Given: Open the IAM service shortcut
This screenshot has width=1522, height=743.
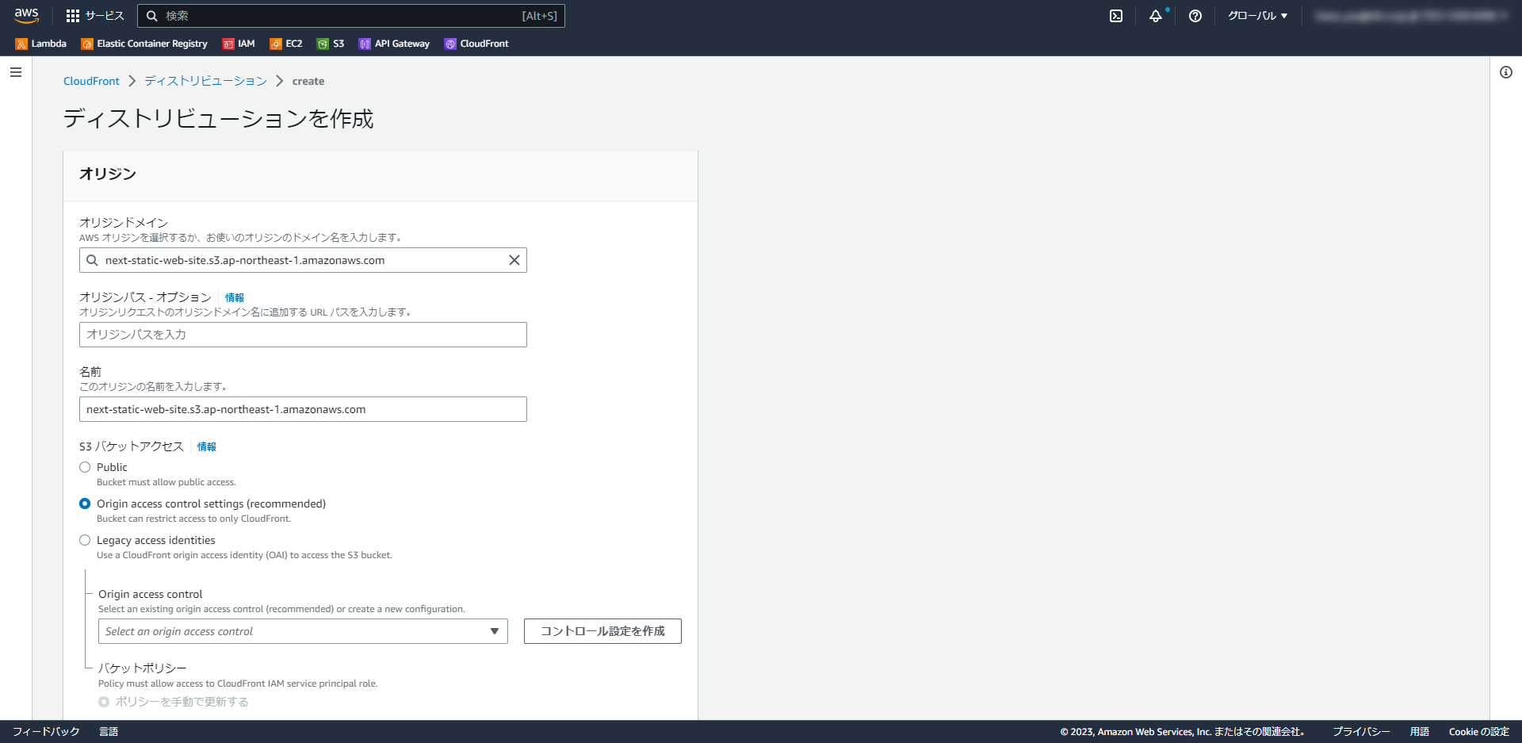Looking at the screenshot, I should coord(239,44).
